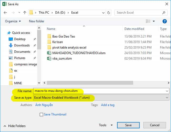The width and height of the screenshot is (171, 132).
Task: Select MAHOADON_TUDONGTHAYDOI.xlsm file
Action: [79, 53]
